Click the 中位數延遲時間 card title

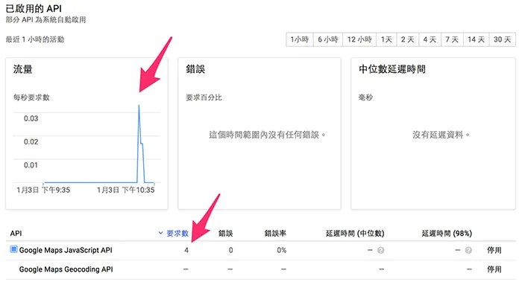click(x=392, y=69)
